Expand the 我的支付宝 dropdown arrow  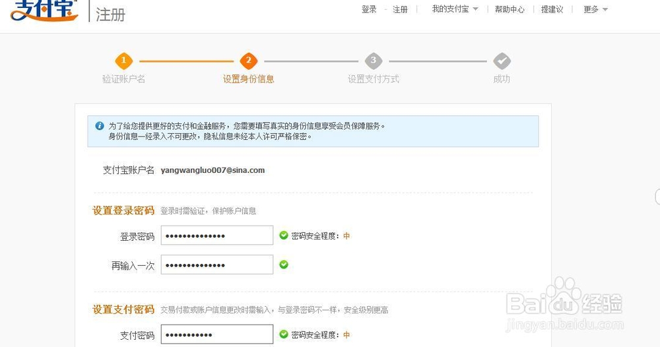(x=475, y=9)
